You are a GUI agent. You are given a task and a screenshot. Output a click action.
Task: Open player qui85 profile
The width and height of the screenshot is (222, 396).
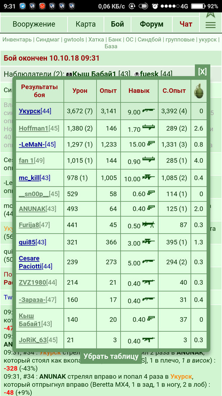coord(27,242)
